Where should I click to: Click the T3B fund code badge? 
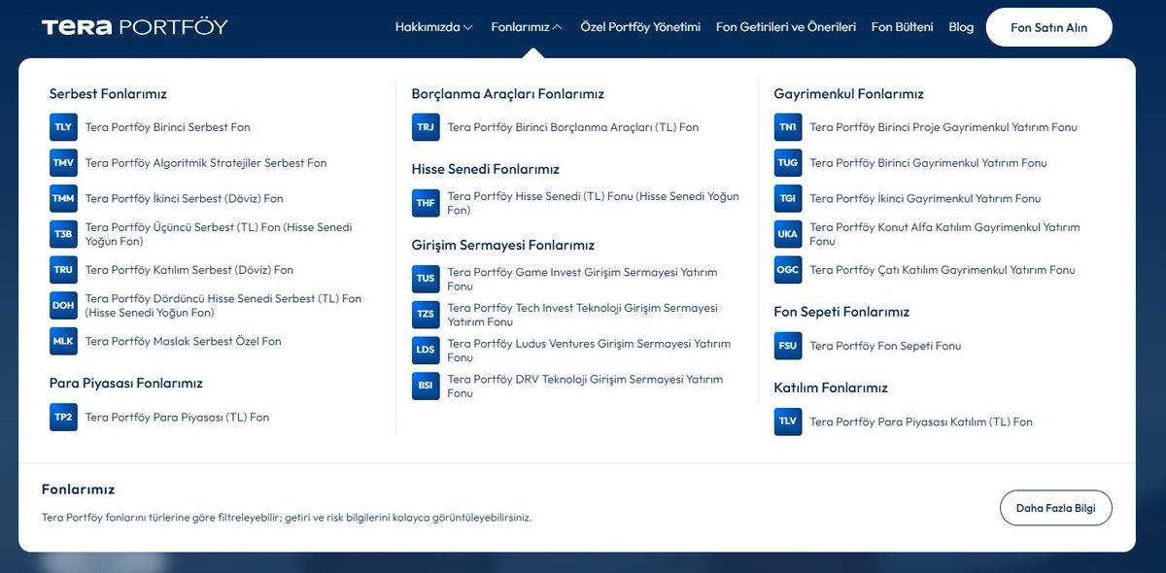click(63, 234)
